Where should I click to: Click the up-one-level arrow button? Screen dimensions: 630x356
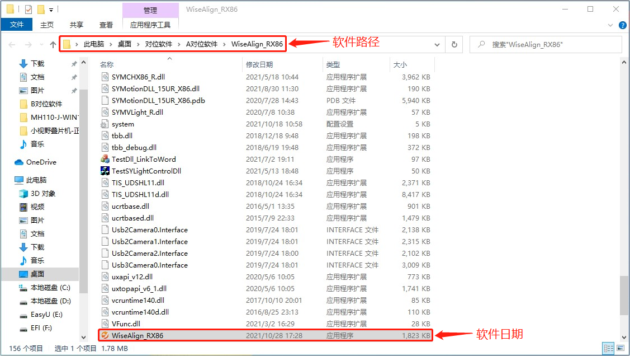click(53, 45)
